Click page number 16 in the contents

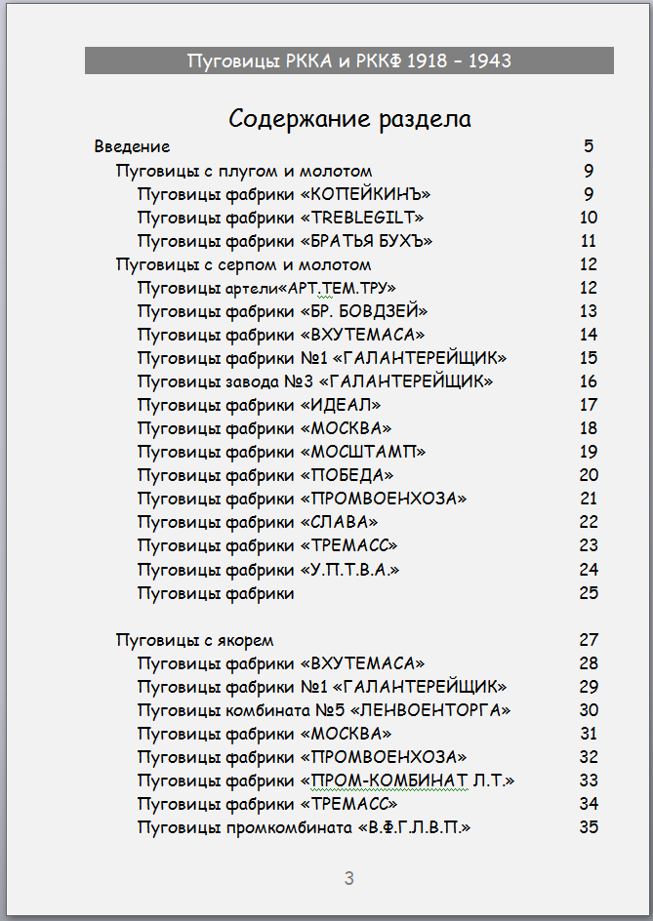point(589,381)
